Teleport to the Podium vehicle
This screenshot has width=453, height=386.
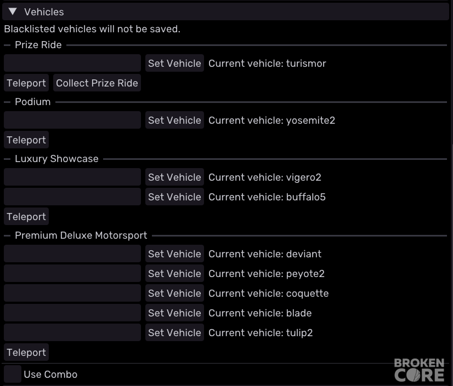click(x=26, y=140)
